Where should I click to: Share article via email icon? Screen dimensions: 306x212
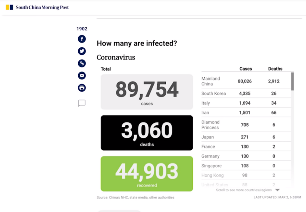coord(82,76)
